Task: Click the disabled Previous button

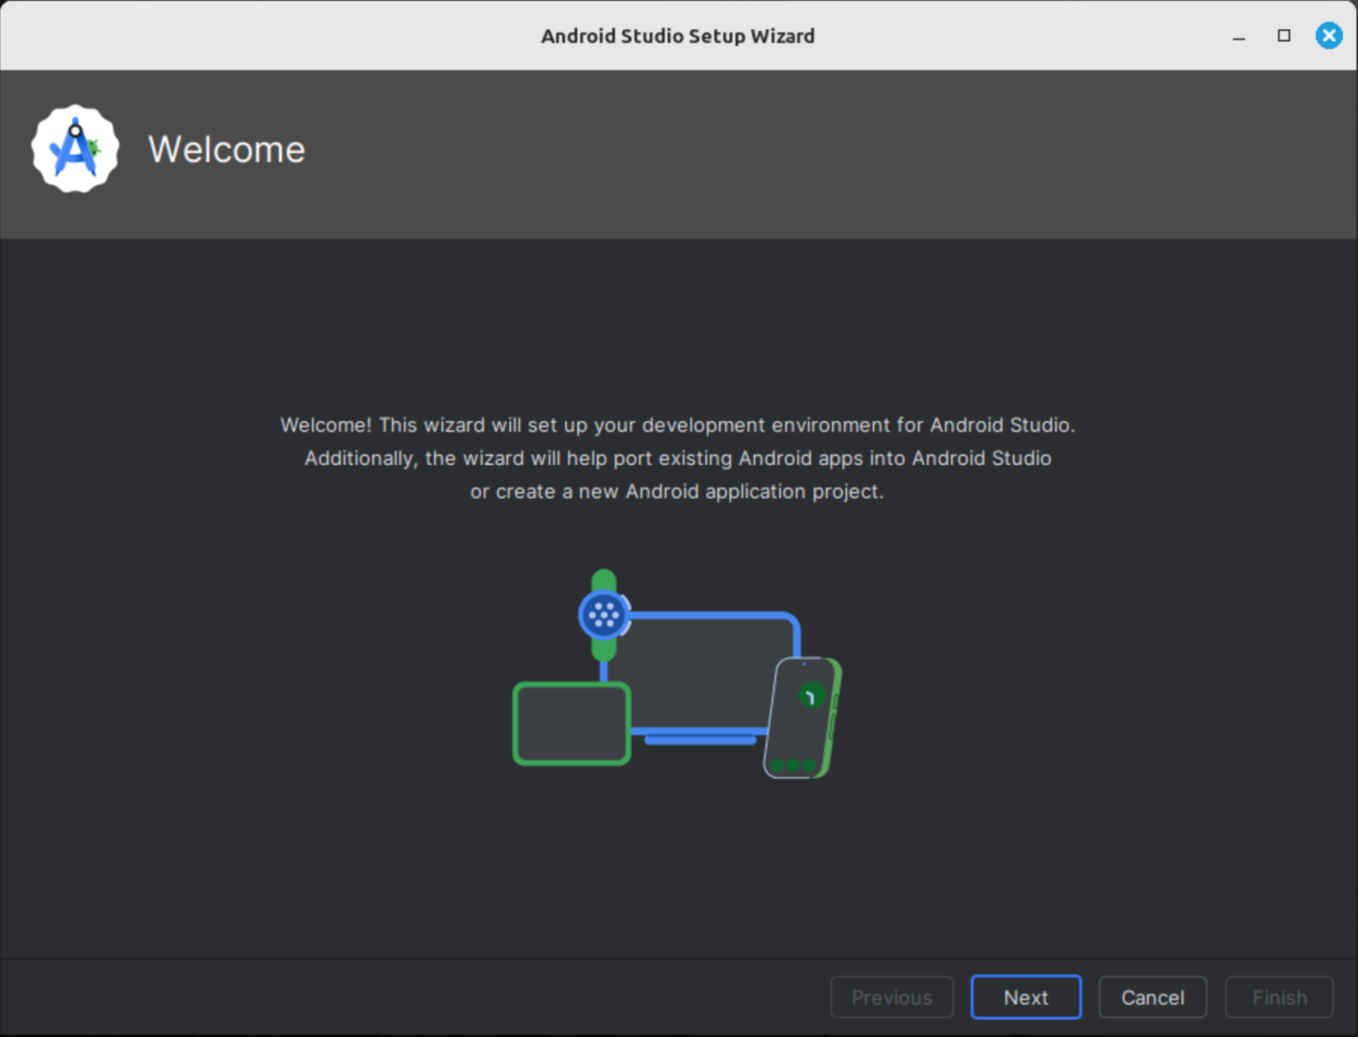Action: (891, 996)
